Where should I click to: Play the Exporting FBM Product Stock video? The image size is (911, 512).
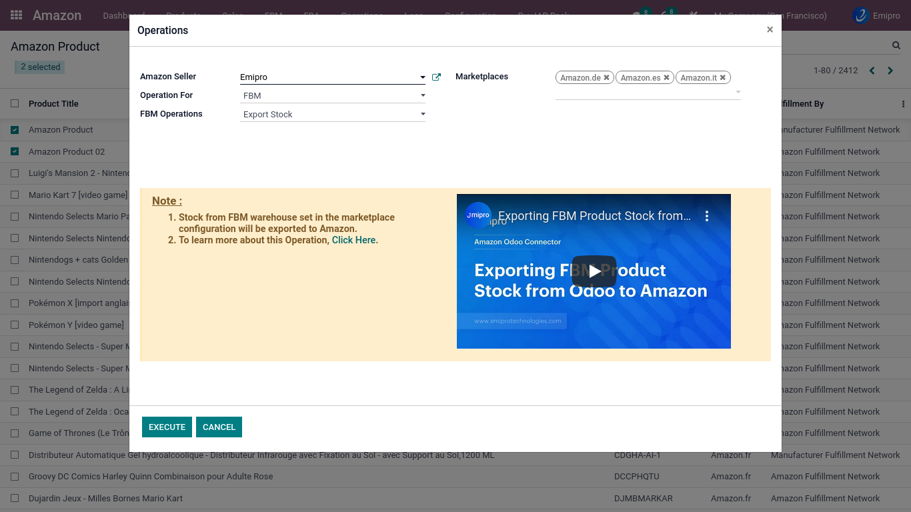(594, 271)
